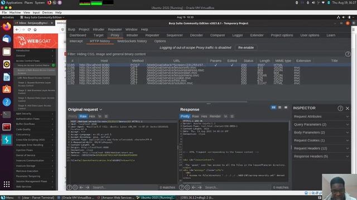This screenshot has width=357, height=200.
Task: Switch request view to Pretty
Action: pos(73,116)
